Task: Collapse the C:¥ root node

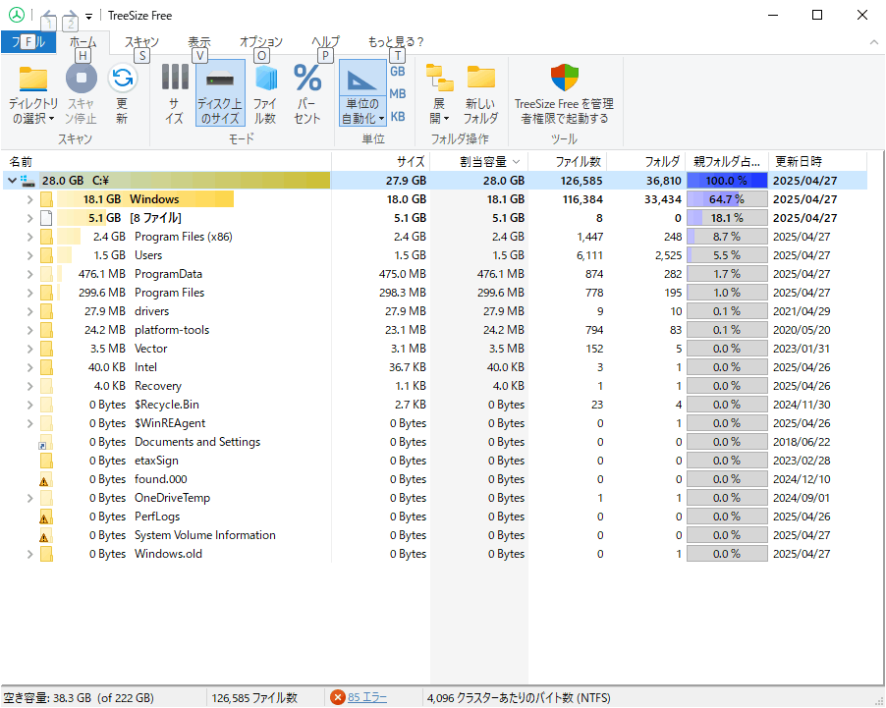Action: coord(12,181)
